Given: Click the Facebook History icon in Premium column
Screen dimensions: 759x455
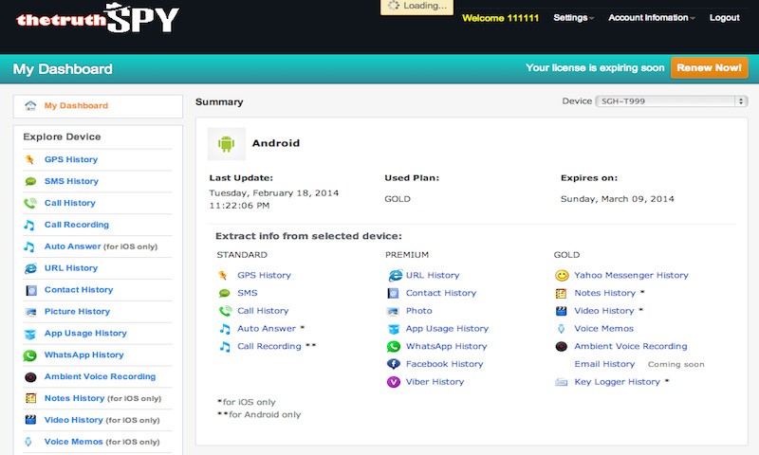Looking at the screenshot, I should pos(394,364).
